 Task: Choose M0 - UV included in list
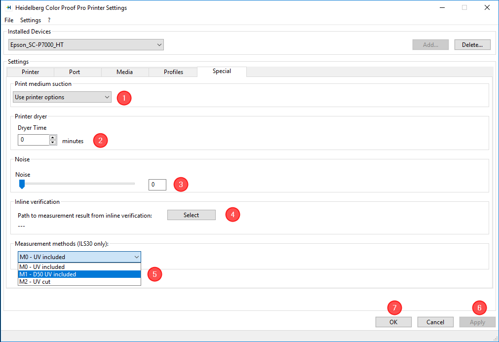[79, 267]
